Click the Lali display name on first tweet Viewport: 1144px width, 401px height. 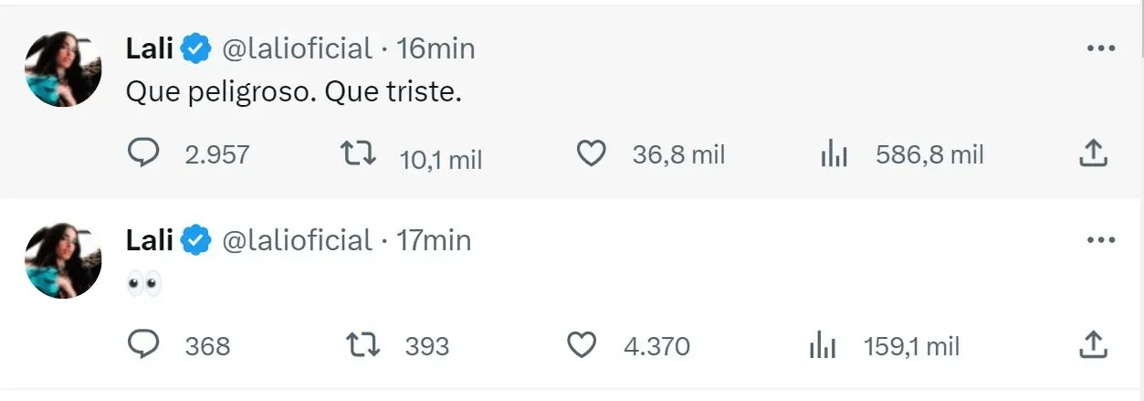click(149, 48)
